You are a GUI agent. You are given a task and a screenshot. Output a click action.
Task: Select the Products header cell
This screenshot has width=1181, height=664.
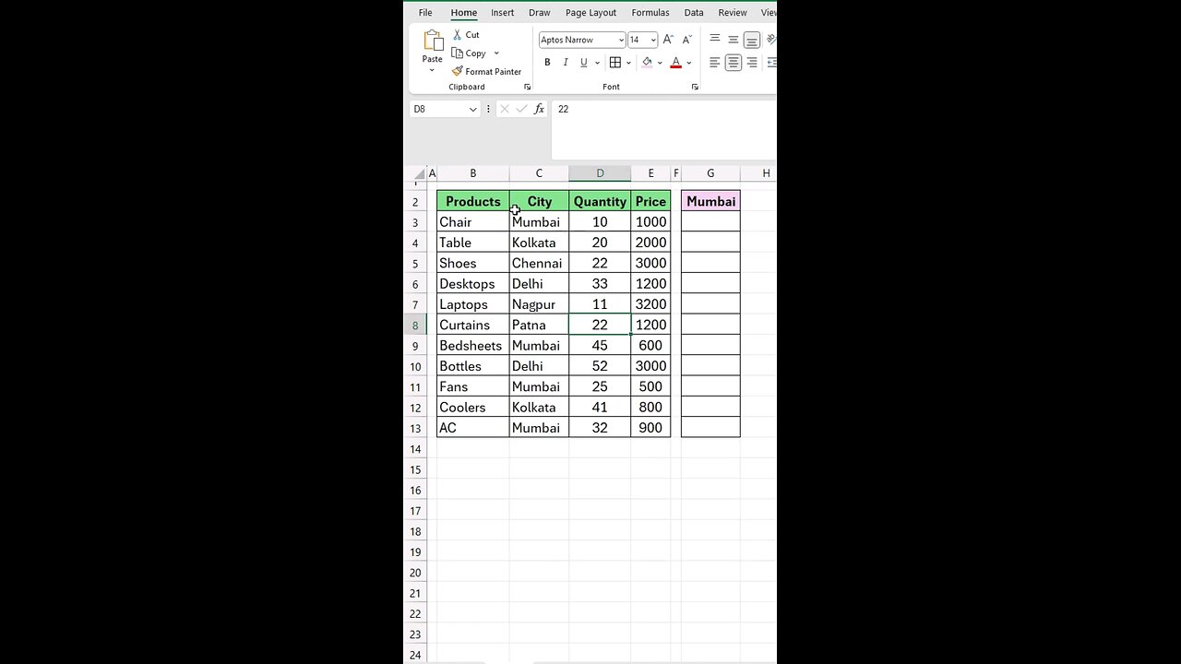pyautogui.click(x=473, y=201)
